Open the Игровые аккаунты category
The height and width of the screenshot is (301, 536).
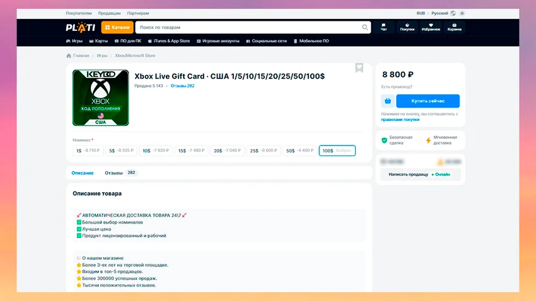(218, 41)
